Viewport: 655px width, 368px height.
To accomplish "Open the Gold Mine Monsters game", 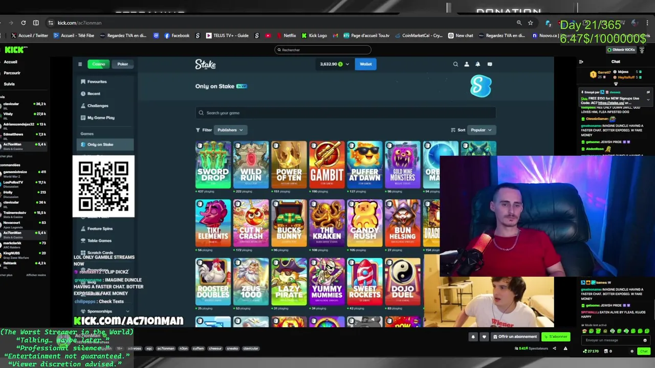I will [402, 165].
